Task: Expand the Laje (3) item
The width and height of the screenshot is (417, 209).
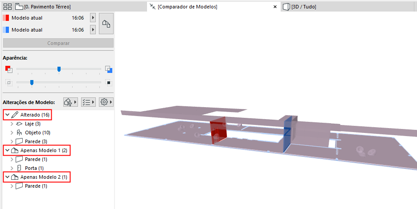Action: pyautogui.click(x=12, y=124)
